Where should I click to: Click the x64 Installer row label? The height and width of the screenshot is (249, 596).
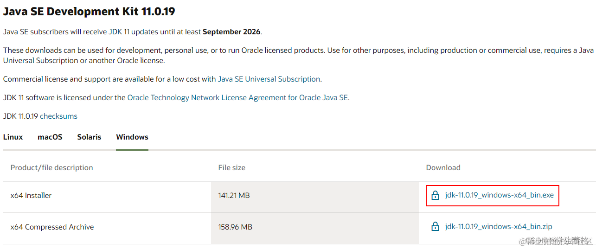tap(31, 195)
